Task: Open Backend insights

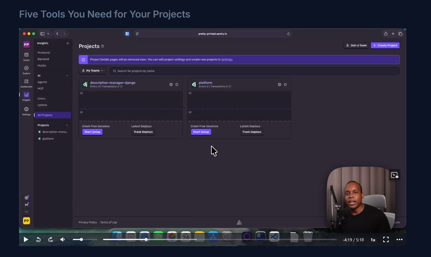Action: click(43, 59)
